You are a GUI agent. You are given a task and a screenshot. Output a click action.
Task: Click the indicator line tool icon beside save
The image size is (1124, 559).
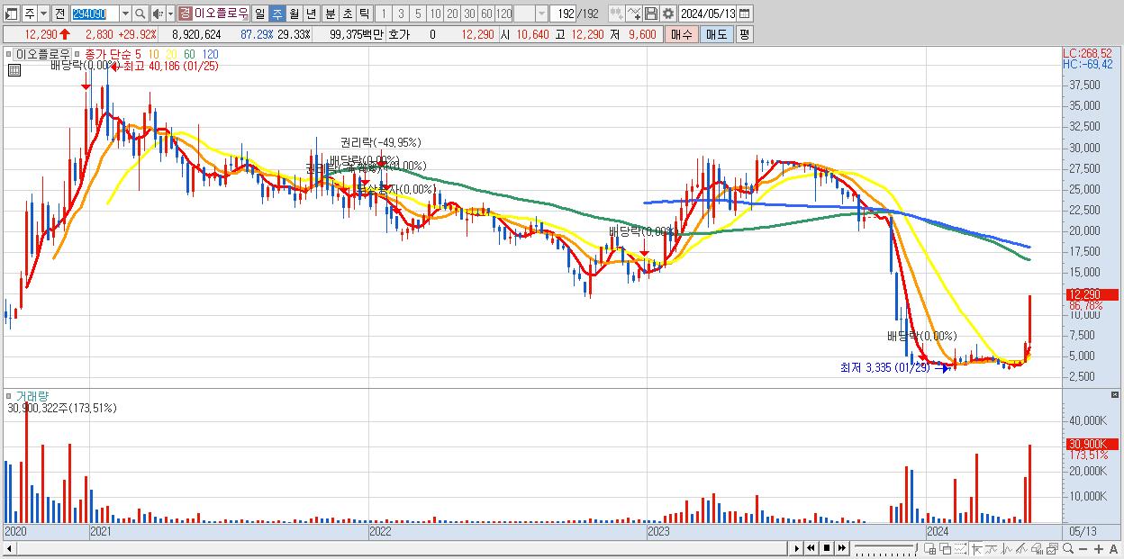634,14
